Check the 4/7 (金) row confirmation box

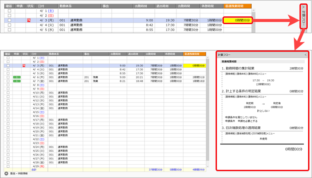(8, 81)
